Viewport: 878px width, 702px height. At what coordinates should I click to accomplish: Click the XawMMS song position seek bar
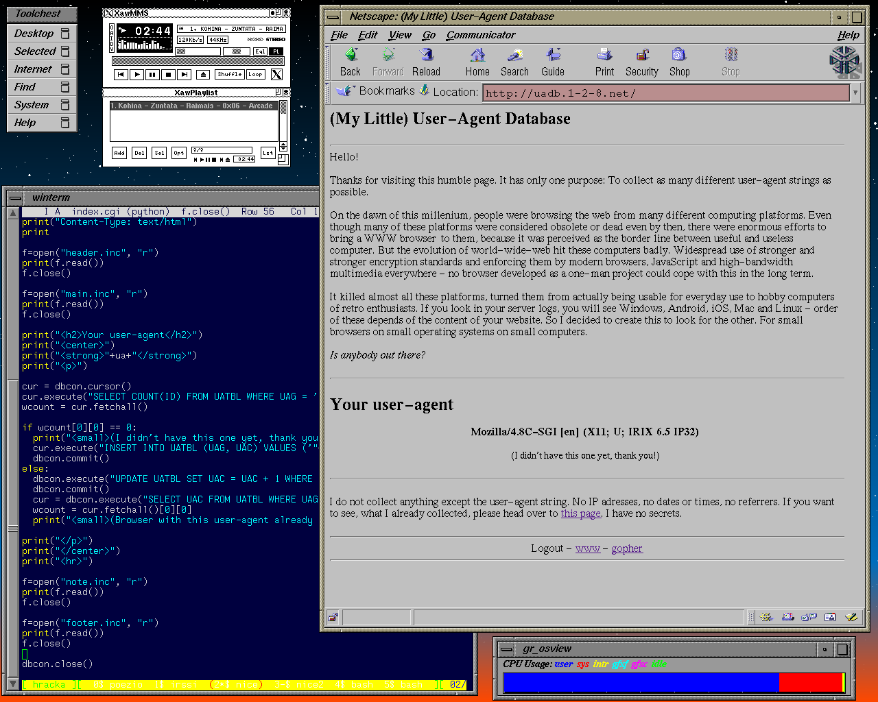pyautogui.click(x=197, y=62)
